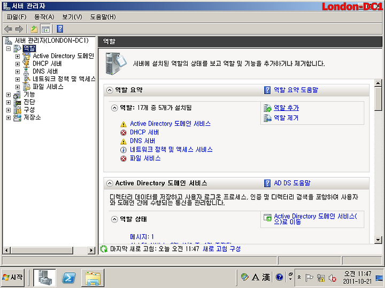Select 서버 관리자(LONDON-DC1) root tree item
The width and height of the screenshot is (385, 288).
(x=51, y=41)
